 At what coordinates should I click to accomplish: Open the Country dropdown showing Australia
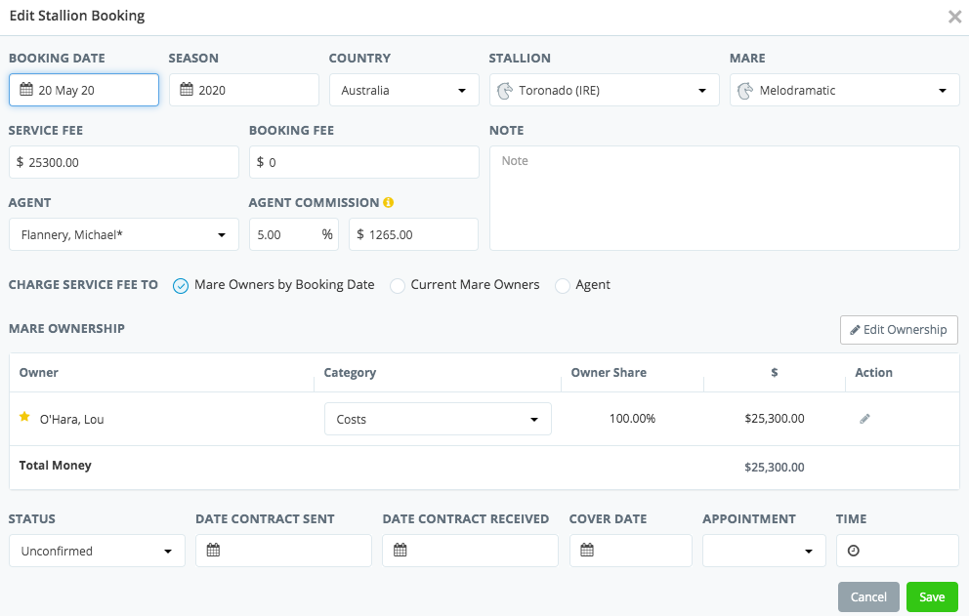tap(403, 90)
